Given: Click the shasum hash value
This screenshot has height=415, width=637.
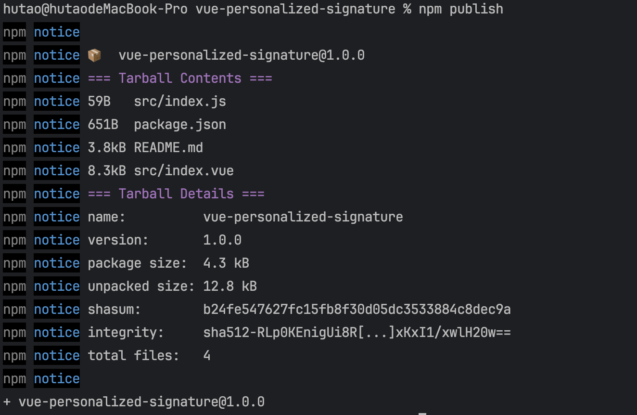Looking at the screenshot, I should (357, 310).
